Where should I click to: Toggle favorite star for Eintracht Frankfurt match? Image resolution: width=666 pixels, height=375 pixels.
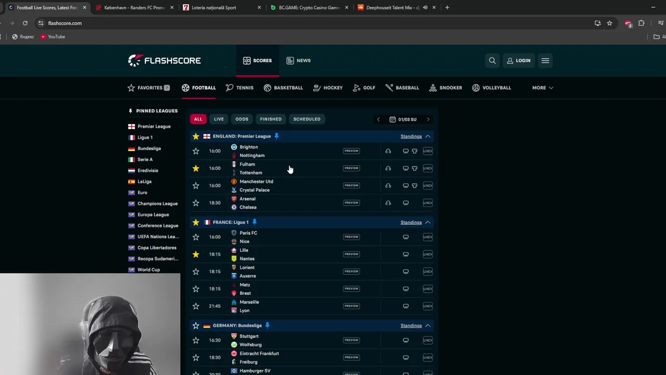[196, 357]
